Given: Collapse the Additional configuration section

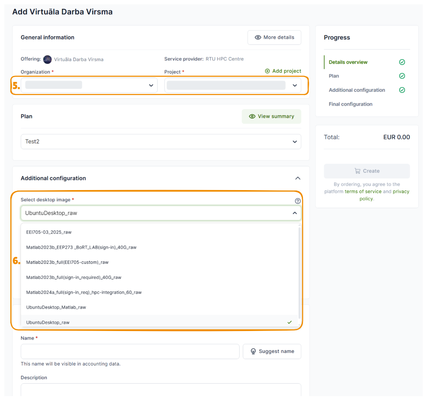Looking at the screenshot, I should [x=297, y=178].
